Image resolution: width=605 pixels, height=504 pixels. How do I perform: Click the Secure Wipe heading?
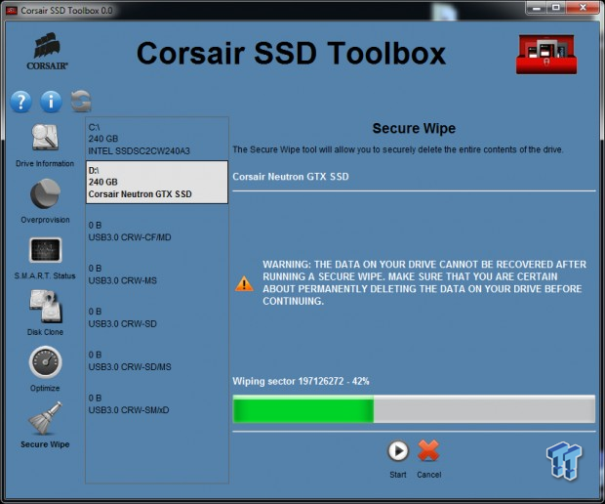click(414, 128)
